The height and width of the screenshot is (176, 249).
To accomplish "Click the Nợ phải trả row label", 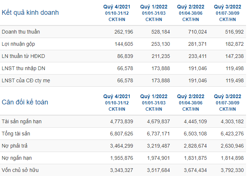I will point(15,146).
